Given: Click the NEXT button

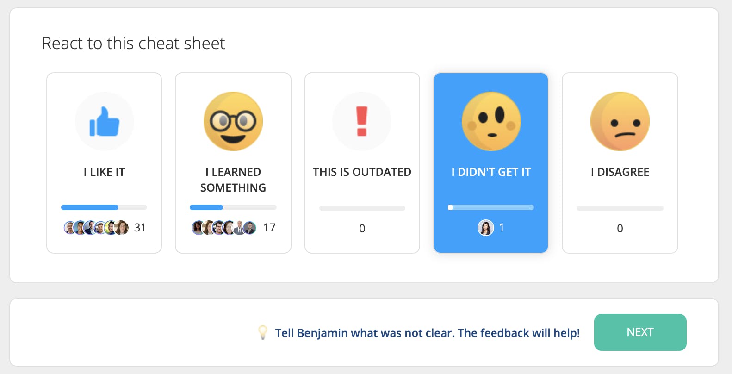Looking at the screenshot, I should click(x=640, y=332).
